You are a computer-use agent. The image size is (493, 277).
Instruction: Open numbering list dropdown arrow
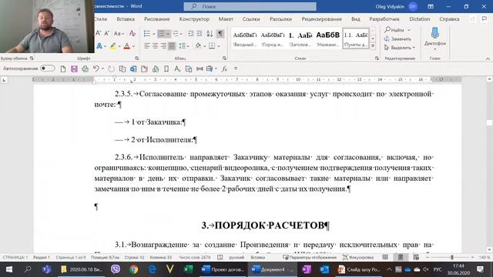[168, 34]
